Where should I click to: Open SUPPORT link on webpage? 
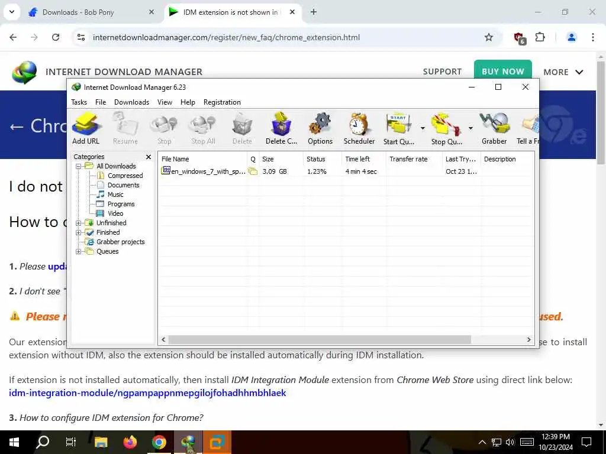coord(442,72)
